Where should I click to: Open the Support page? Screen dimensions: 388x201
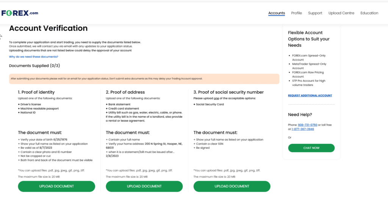pos(315,13)
